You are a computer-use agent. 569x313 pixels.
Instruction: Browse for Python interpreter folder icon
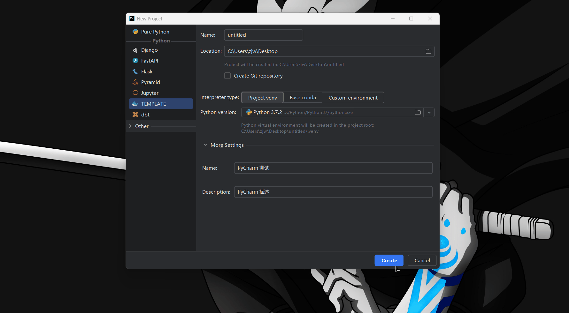[418, 112]
